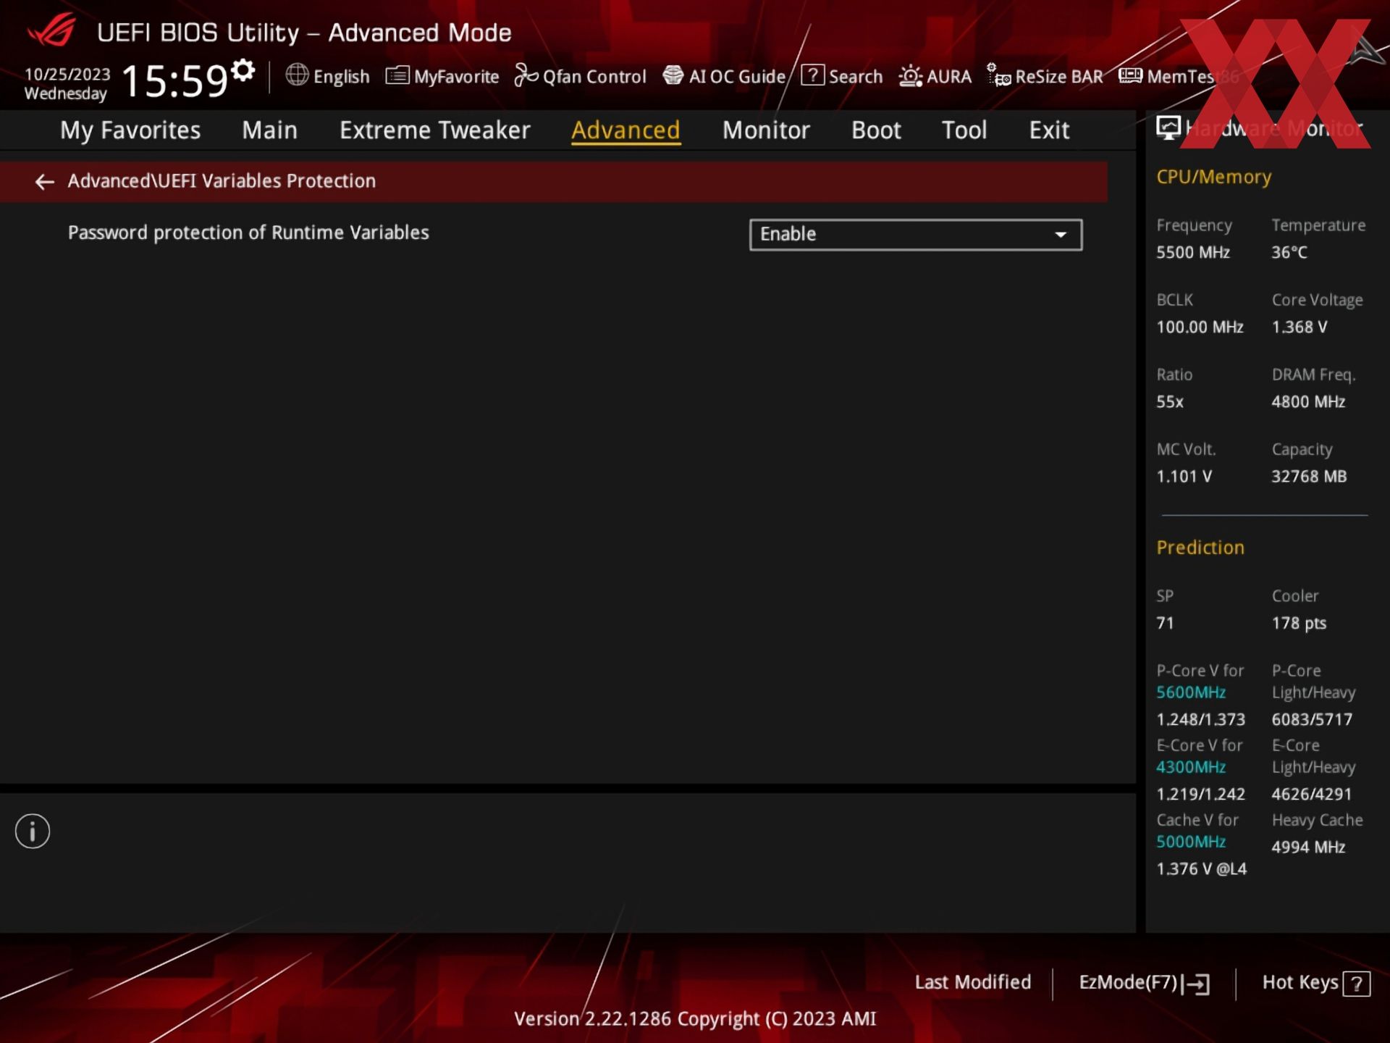Click the 4626/4291 E-Core value
Screen dimensions: 1390x1043
1312,794
